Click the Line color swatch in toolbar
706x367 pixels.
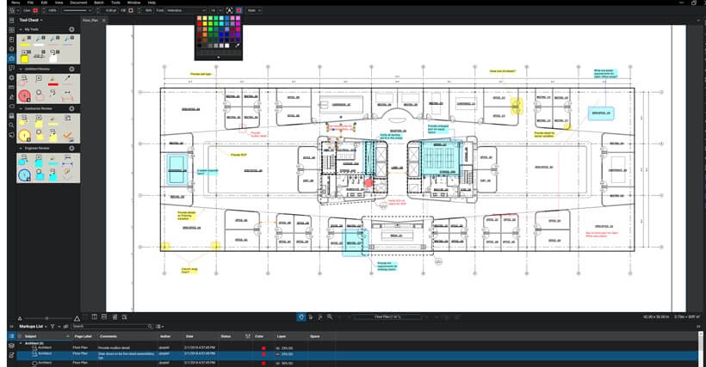click(x=35, y=10)
